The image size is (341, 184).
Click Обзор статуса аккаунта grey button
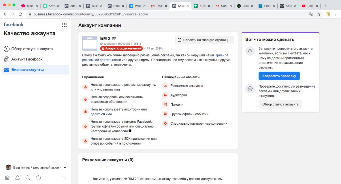pyautogui.click(x=280, y=104)
